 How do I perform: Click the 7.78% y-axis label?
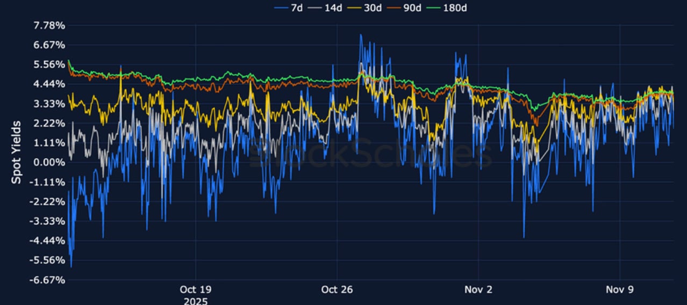click(49, 25)
